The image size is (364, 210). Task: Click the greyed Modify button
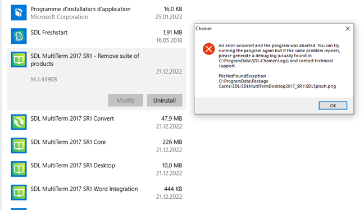pos(126,101)
